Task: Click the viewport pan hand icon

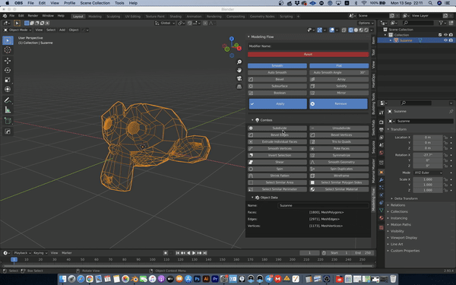Action: tap(239, 70)
